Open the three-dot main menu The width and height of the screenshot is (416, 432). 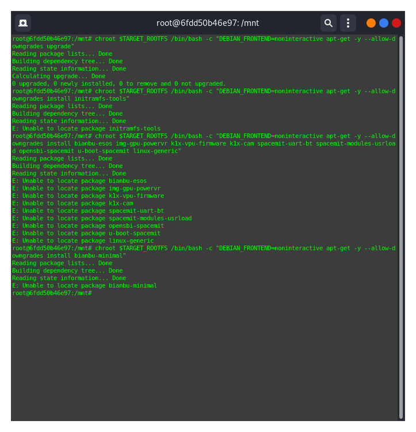tap(348, 23)
